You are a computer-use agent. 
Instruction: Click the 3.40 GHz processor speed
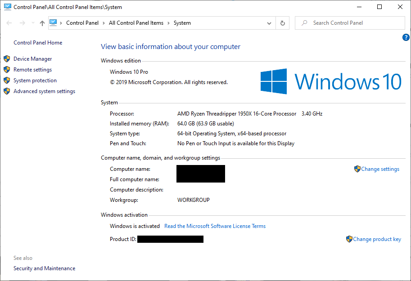(x=312, y=114)
